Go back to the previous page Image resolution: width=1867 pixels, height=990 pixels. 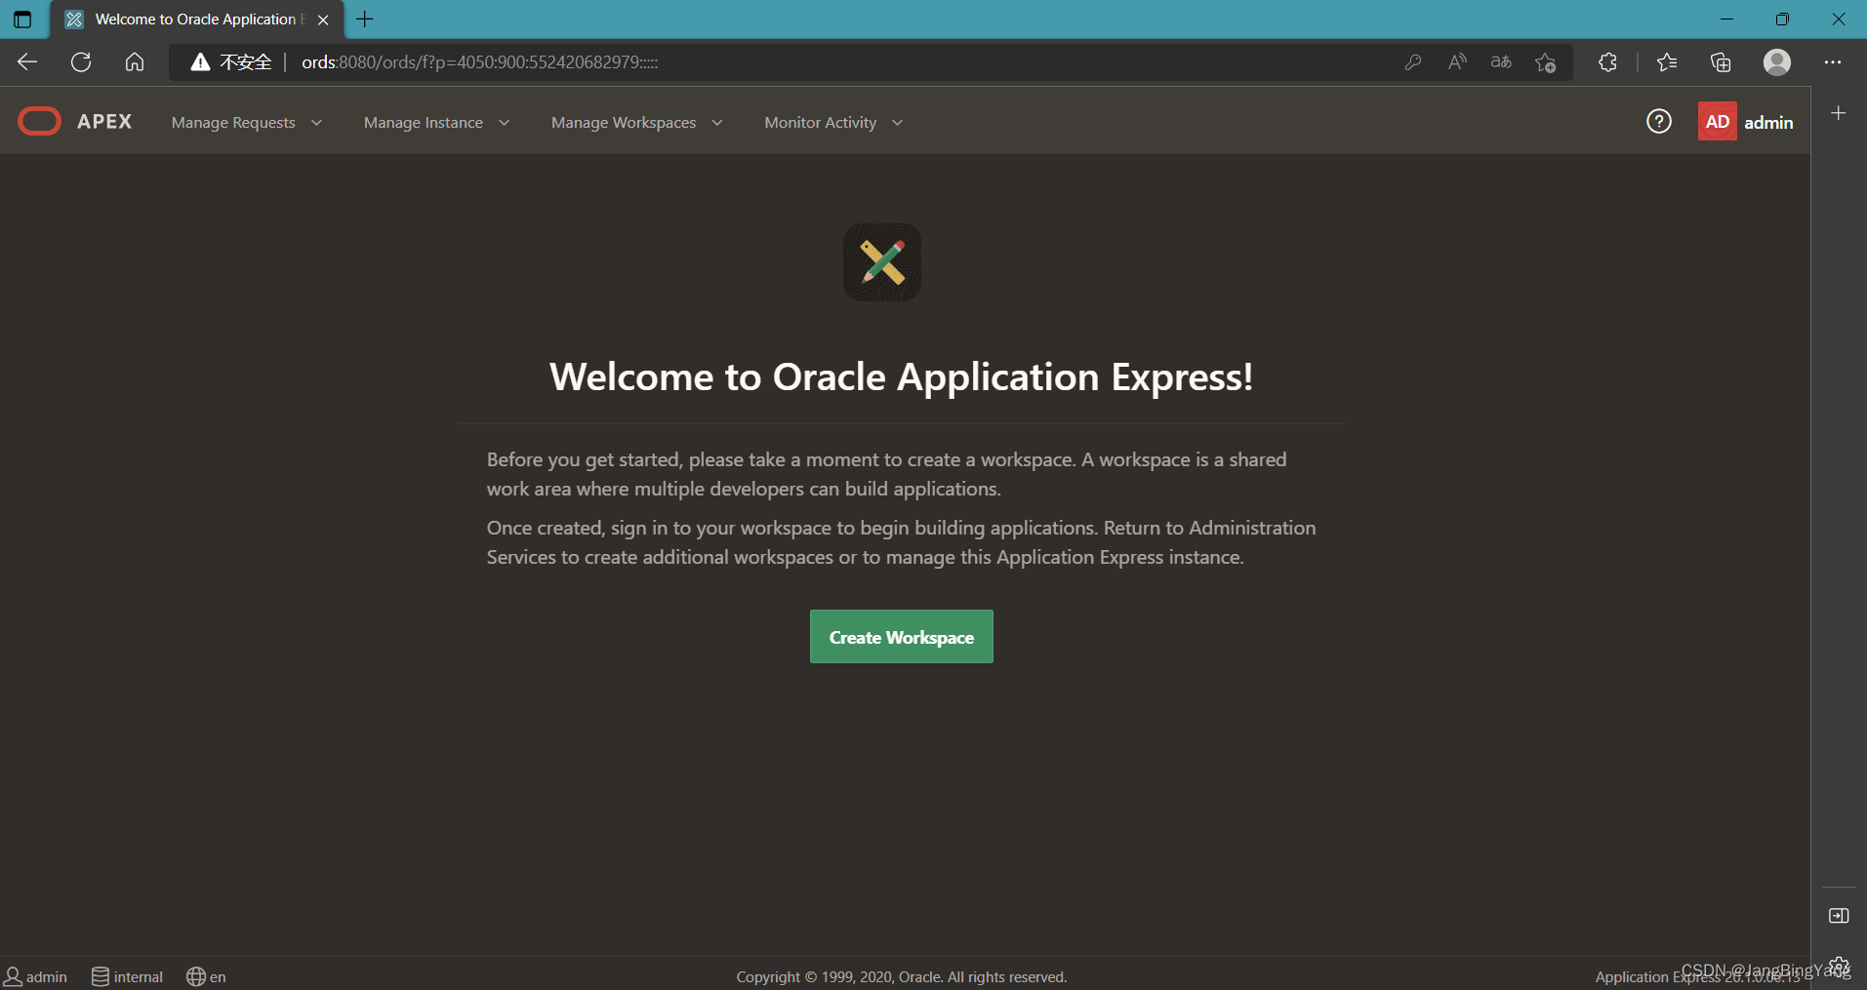(27, 62)
